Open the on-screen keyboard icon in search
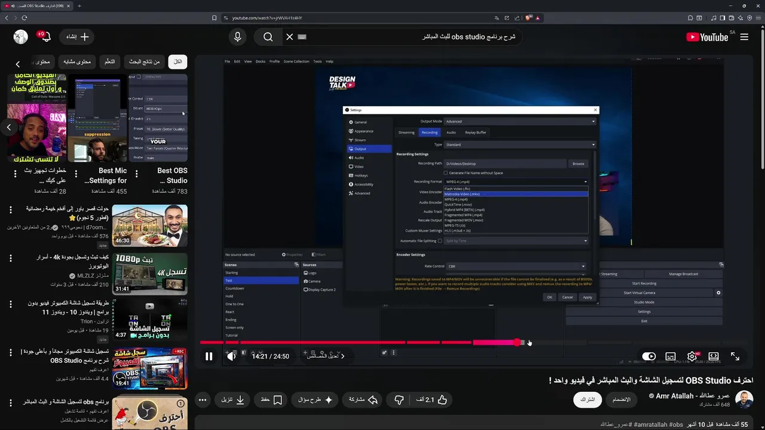The image size is (765, 430). point(302,37)
